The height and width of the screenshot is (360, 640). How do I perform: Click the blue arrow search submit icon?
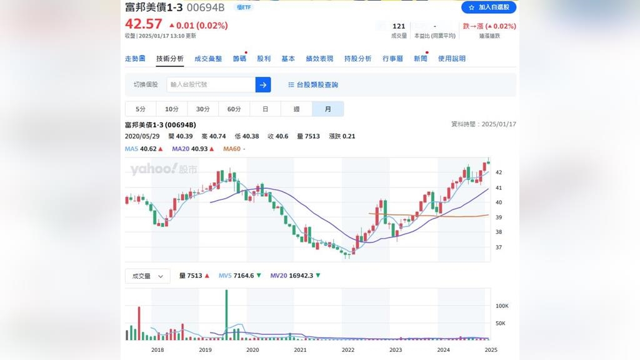(x=263, y=84)
